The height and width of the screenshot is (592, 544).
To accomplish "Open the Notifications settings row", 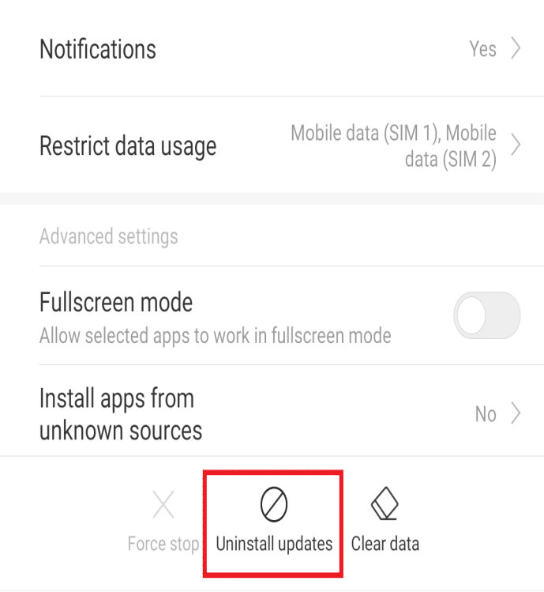I will point(272,48).
